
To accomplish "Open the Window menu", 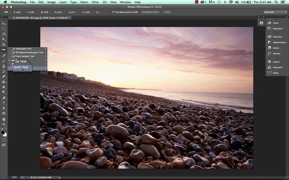I will [x=125, y=2].
